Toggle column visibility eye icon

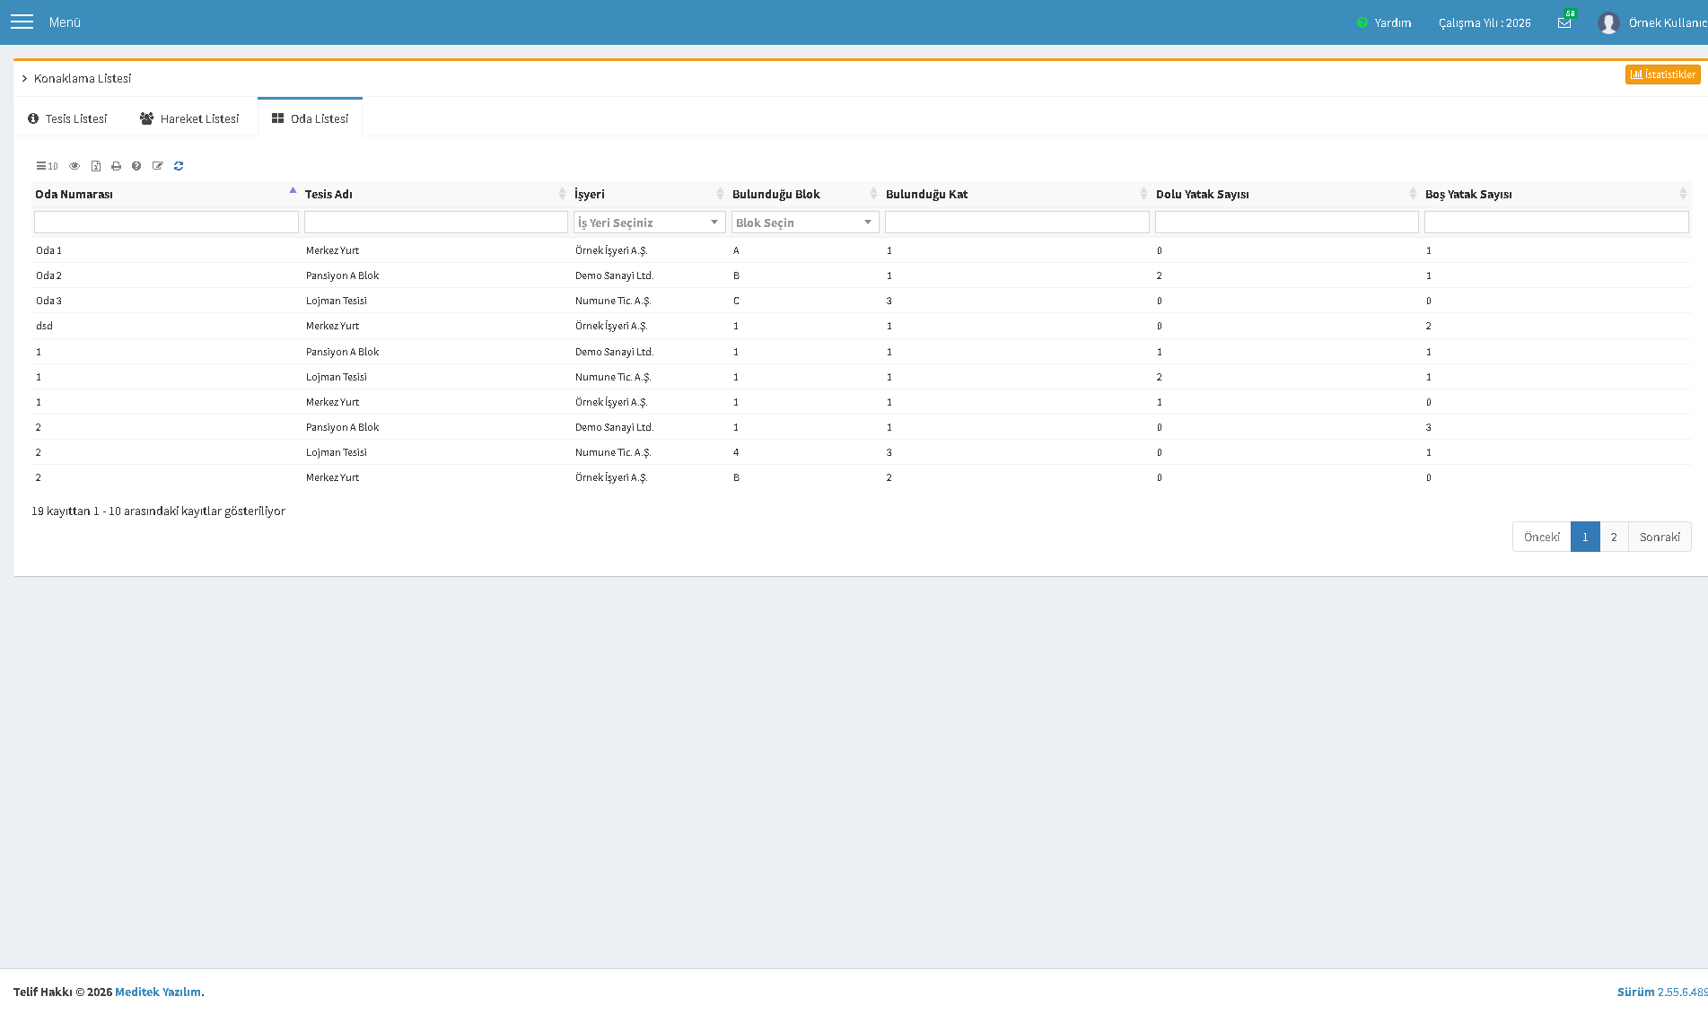pyautogui.click(x=74, y=166)
